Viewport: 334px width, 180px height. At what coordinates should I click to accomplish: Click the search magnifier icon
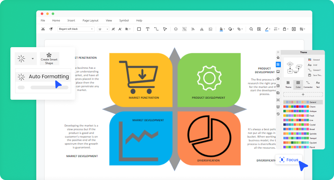point(251,29)
